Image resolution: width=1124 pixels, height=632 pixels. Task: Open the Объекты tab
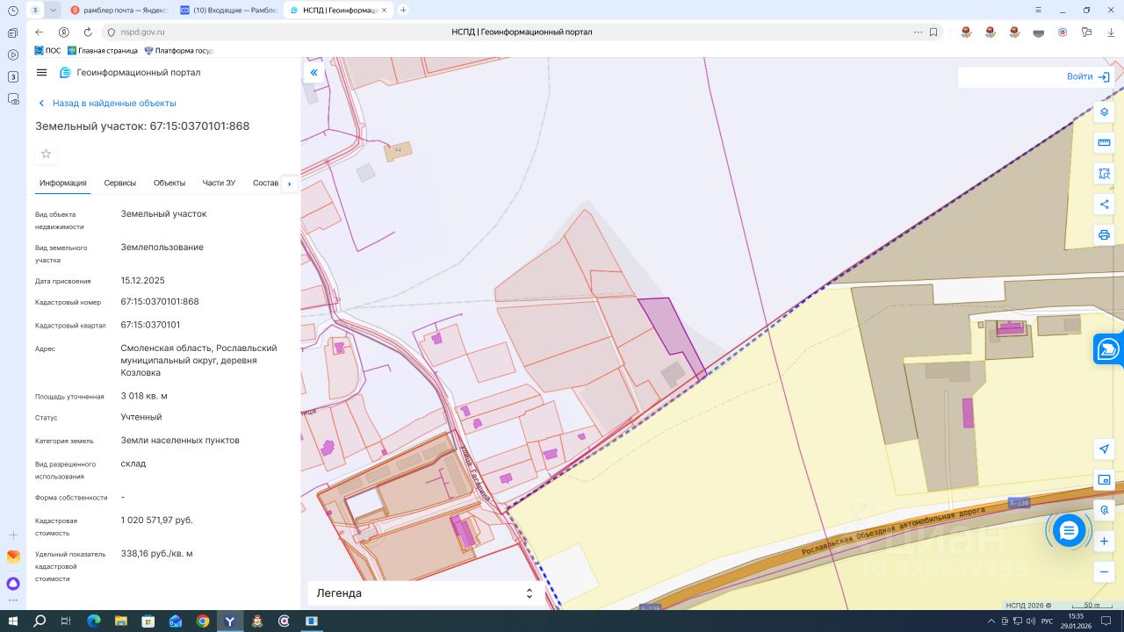tap(169, 183)
